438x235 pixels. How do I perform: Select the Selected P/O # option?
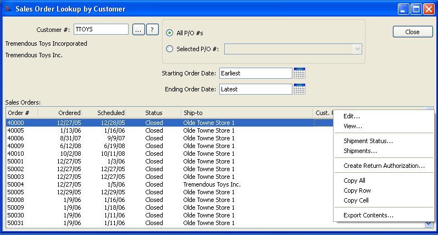tap(169, 48)
